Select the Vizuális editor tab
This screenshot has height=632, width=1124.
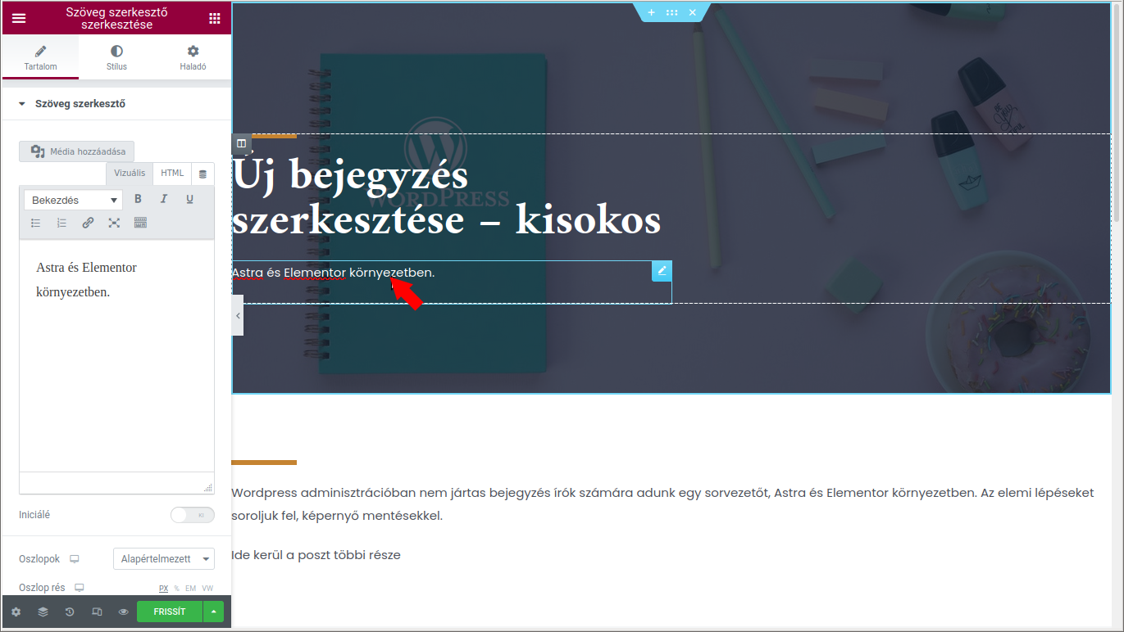click(130, 174)
